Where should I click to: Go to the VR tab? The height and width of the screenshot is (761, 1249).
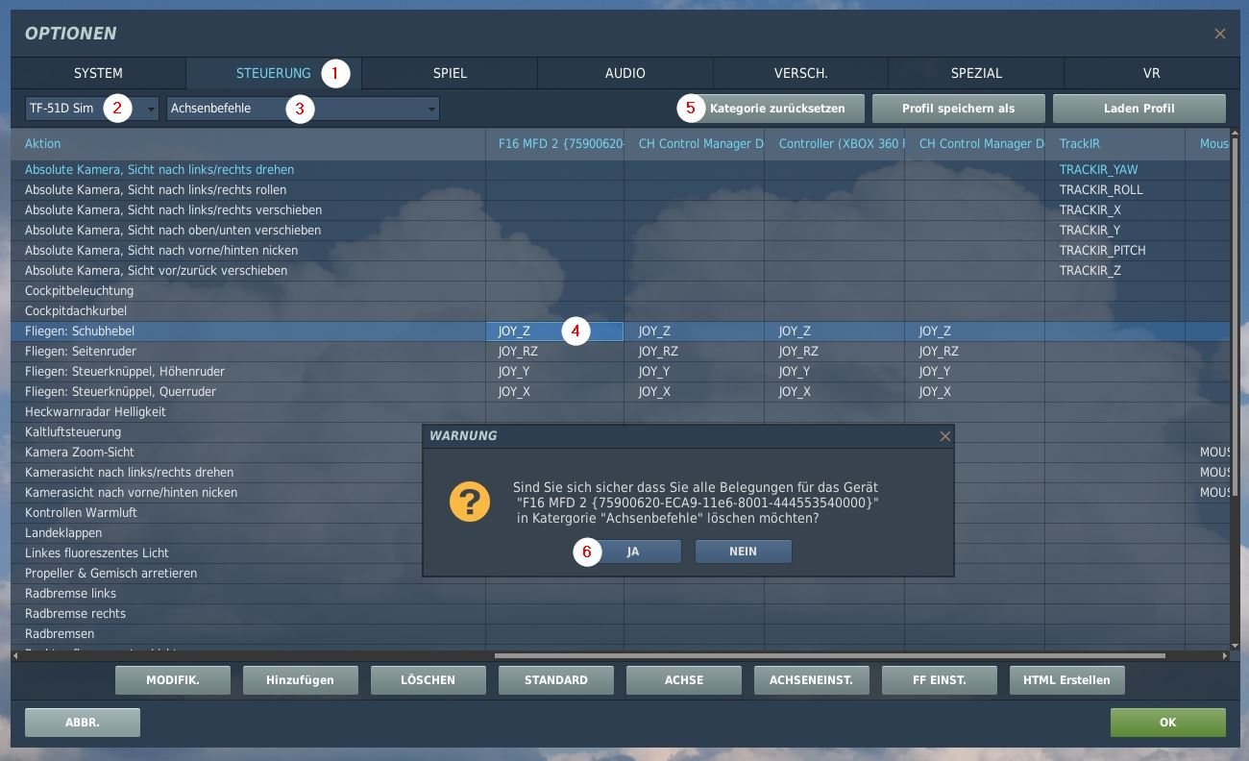[x=1151, y=73]
